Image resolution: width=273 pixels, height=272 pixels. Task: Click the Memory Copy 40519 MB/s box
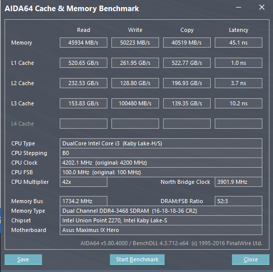coord(187,43)
